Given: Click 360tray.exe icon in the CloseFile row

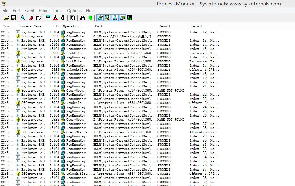Looking at the screenshot, I should click(x=18, y=36).
